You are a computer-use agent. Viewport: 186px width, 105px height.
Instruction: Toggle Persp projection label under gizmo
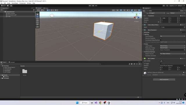tap(136, 22)
